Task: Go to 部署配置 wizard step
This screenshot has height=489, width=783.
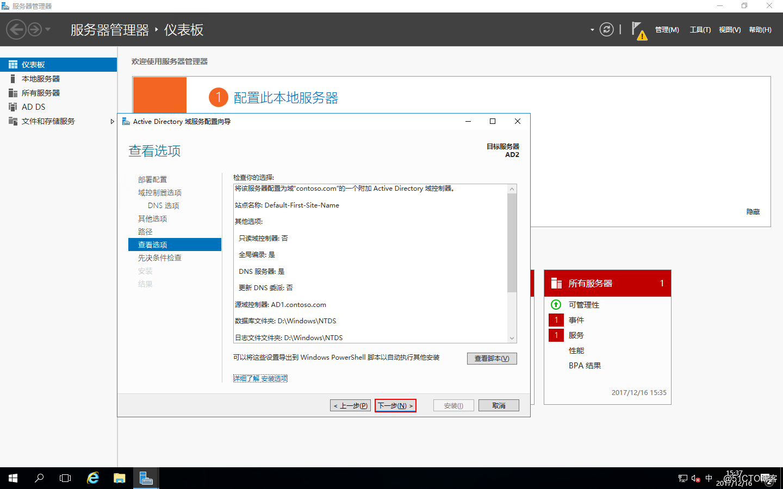Action: point(152,179)
